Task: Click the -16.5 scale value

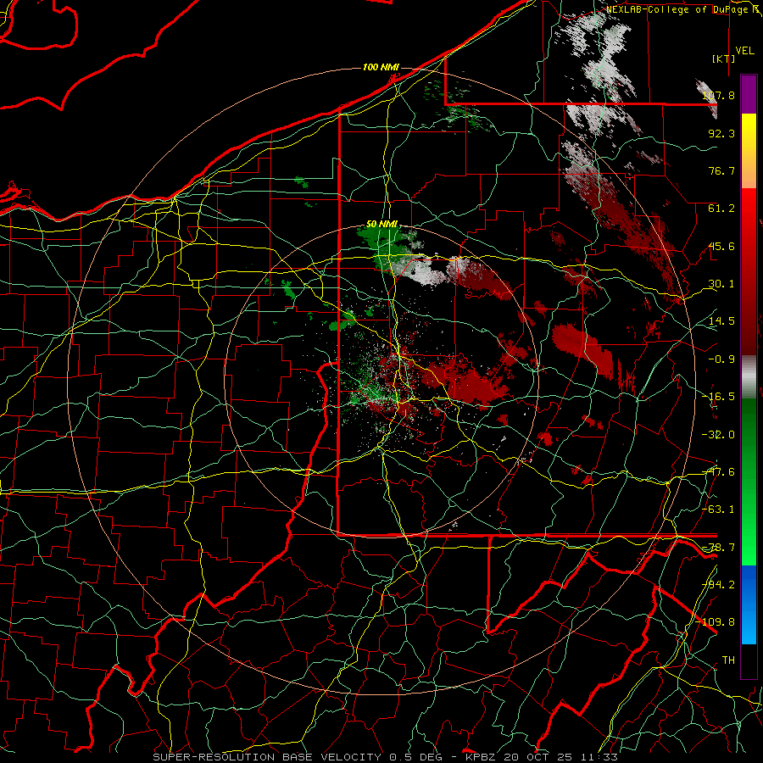Action: pos(719,397)
